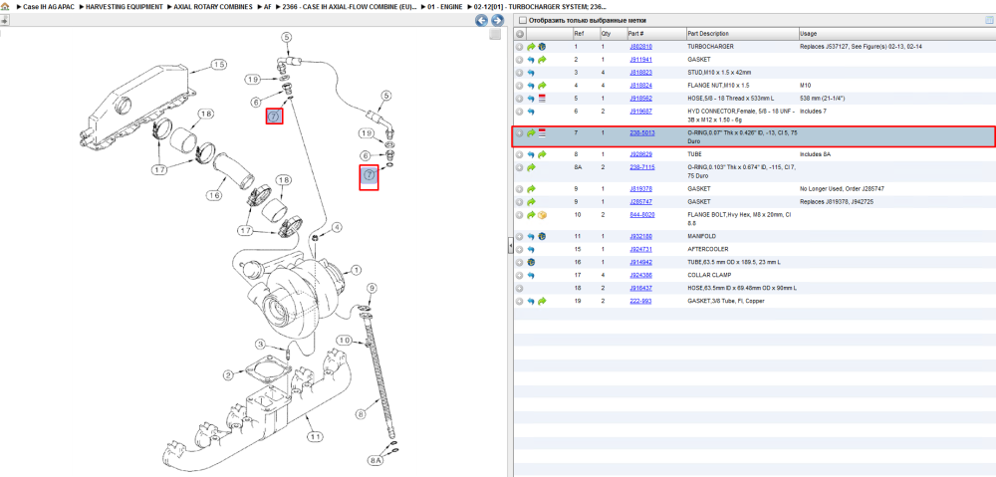Viewport: 996px width, 477px height.
Task: Open part number J802810 link
Action: [640, 47]
